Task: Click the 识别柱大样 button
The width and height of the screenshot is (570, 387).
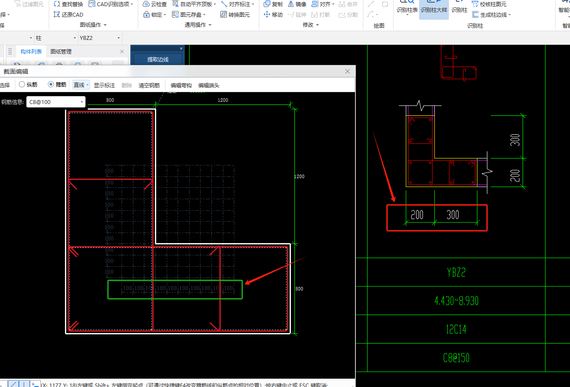Action: point(434,9)
